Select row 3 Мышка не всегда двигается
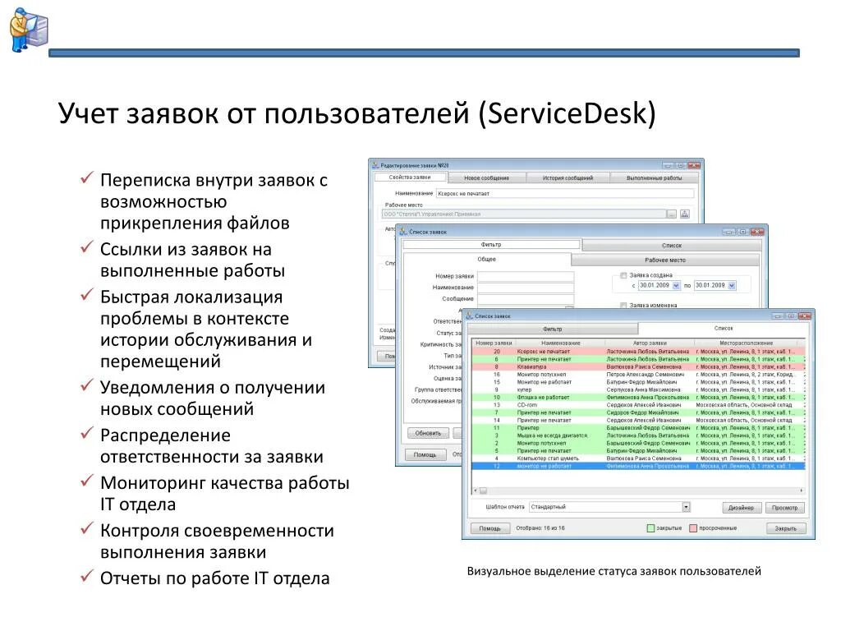Viewport: 841px width, 631px height. pyautogui.click(x=638, y=435)
